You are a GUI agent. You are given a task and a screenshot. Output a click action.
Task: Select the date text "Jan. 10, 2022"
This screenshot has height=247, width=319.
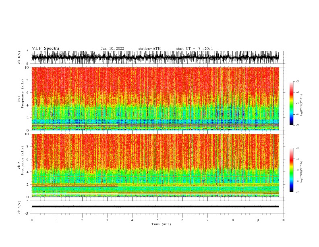coord(112,48)
